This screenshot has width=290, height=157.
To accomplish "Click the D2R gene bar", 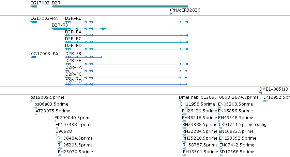I will click(120, 6).
